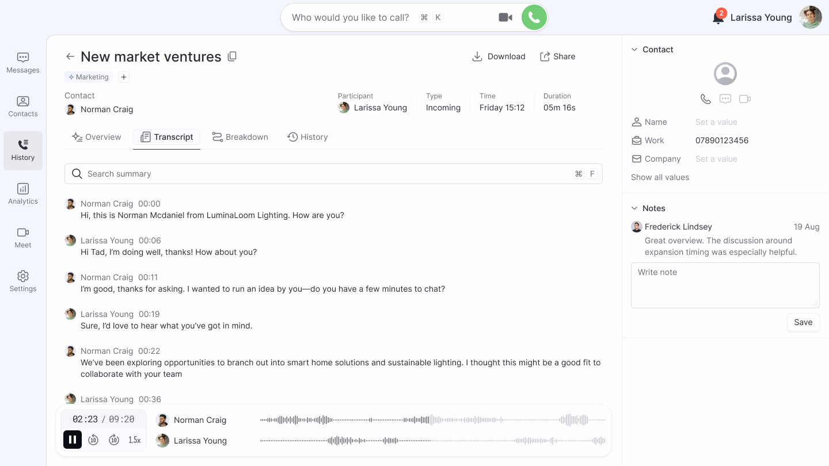
Task: Open the Breakdown tab
Action: pyautogui.click(x=240, y=137)
